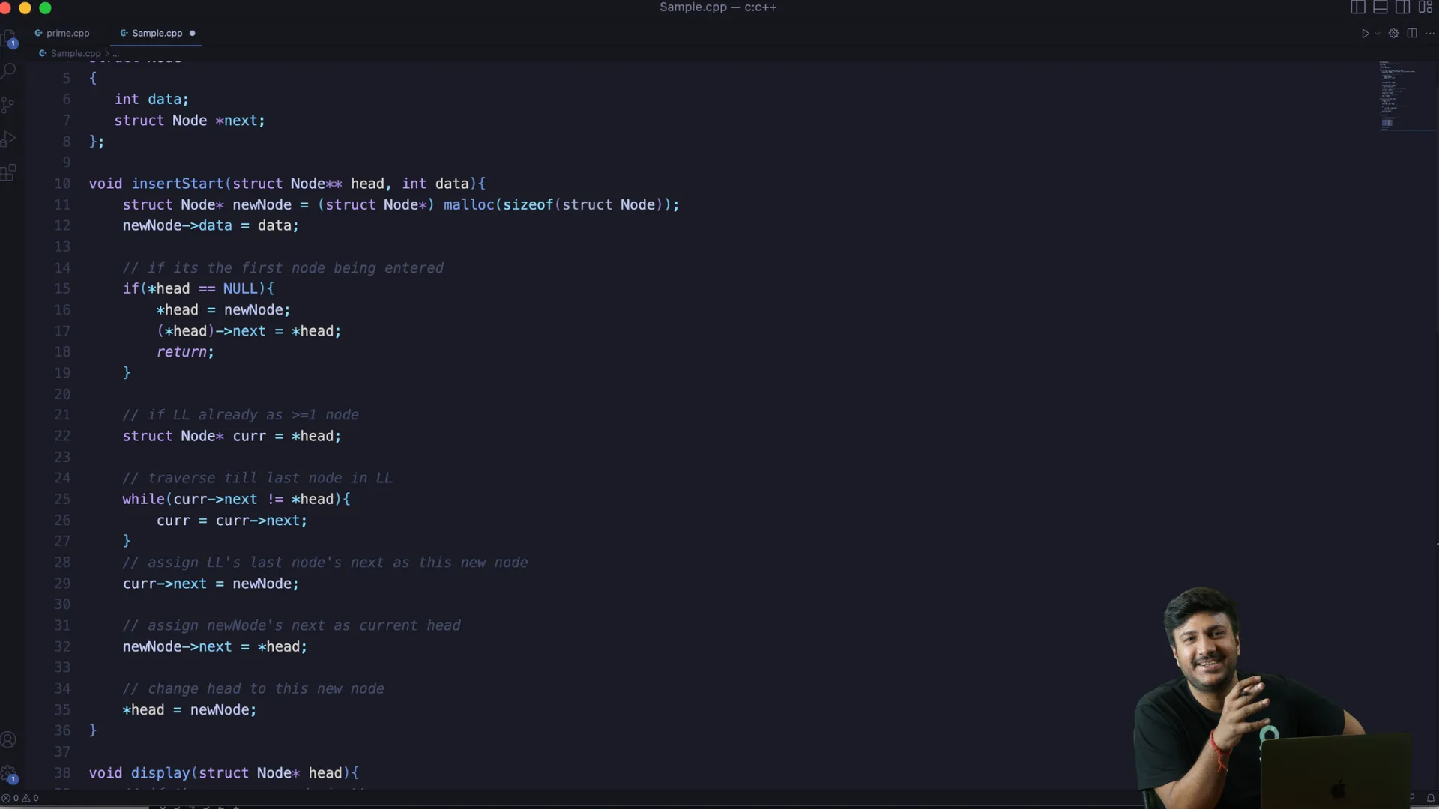Expand the breadcrumb ellipsis after Sample.cpp

click(116, 54)
